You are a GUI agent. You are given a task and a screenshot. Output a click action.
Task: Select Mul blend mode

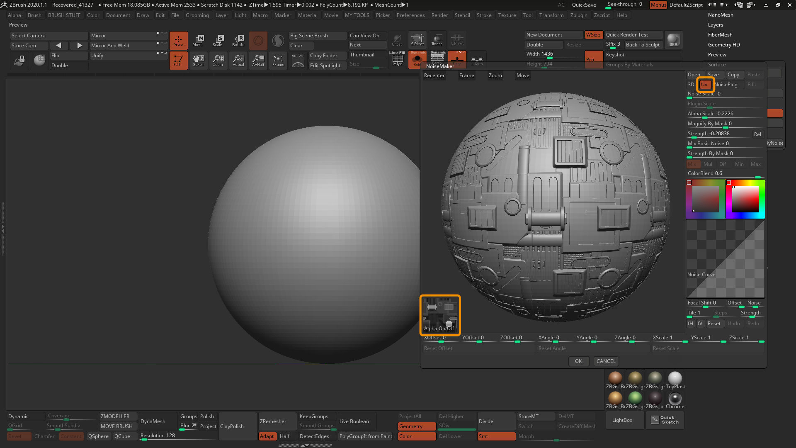coord(708,164)
